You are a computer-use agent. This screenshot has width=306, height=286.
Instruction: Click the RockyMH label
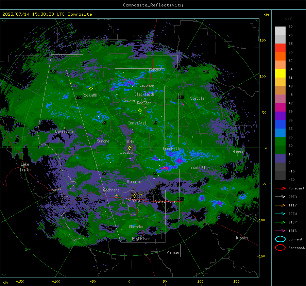[x=90, y=95]
